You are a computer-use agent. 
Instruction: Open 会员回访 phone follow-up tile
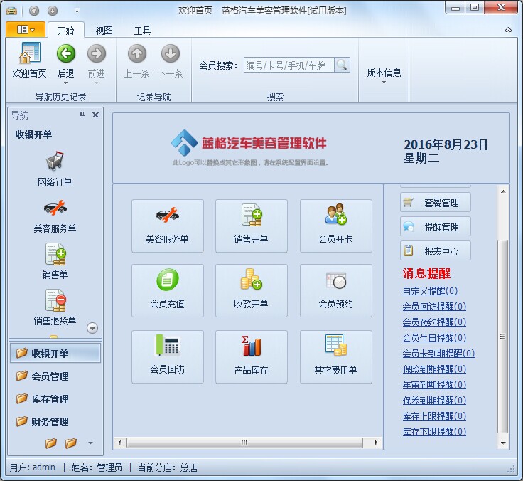(167, 356)
